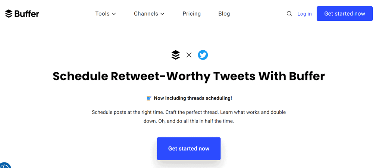Click the Buffer stacked-layers logo in the header

coord(9,14)
